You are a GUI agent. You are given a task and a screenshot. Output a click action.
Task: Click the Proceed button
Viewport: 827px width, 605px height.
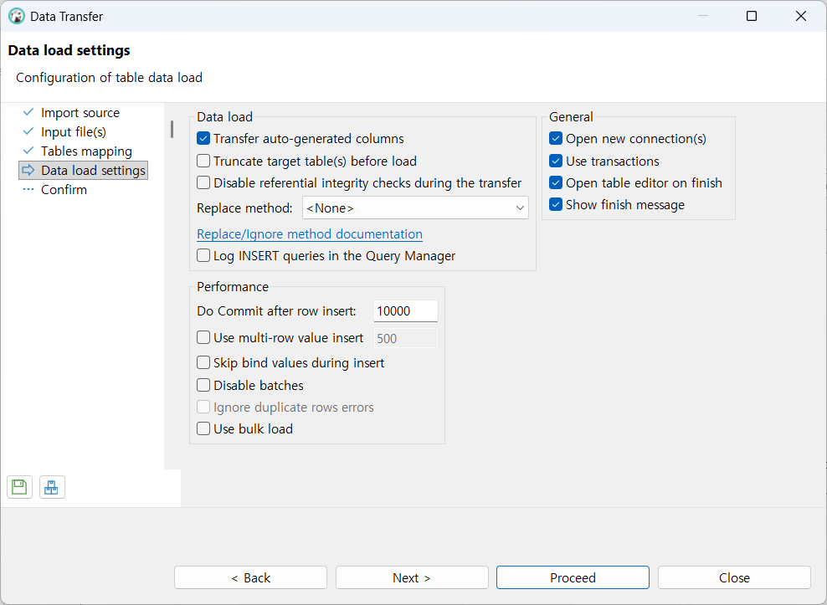[573, 577]
